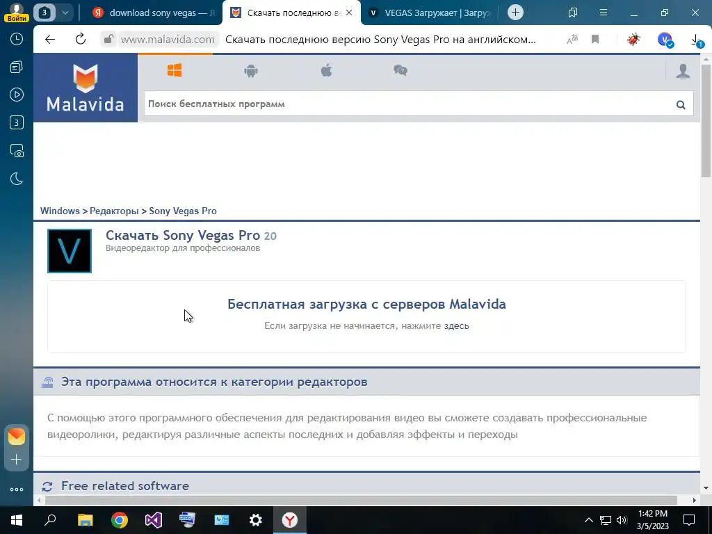
Task: Open a new tab with the plus button
Action: pyautogui.click(x=515, y=13)
